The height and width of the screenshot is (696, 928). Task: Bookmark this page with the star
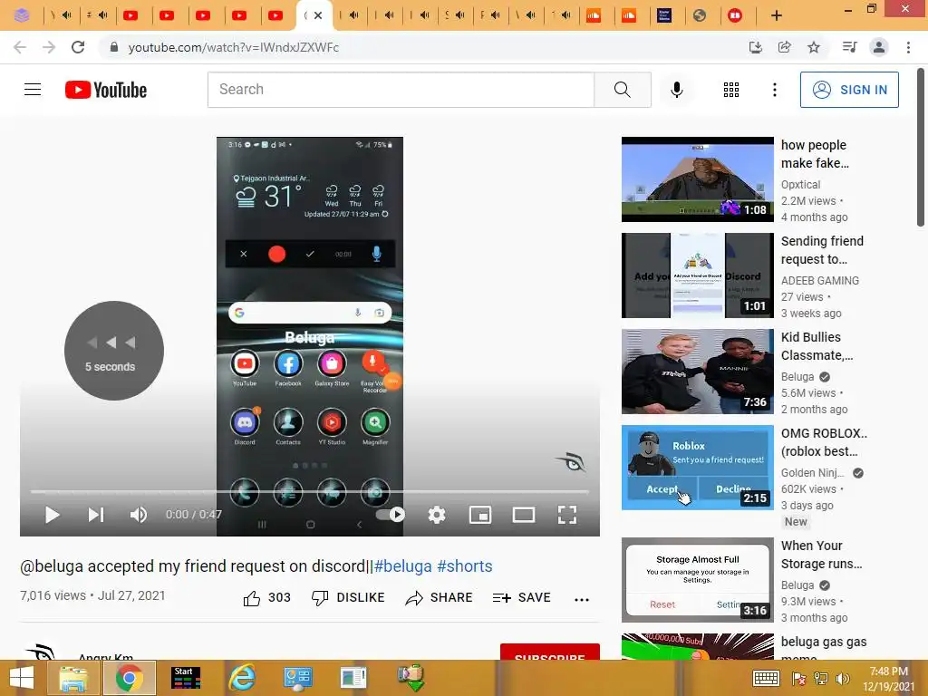point(814,47)
